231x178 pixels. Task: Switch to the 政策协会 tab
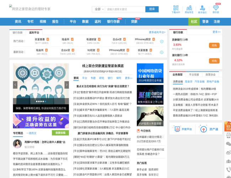click(210, 74)
